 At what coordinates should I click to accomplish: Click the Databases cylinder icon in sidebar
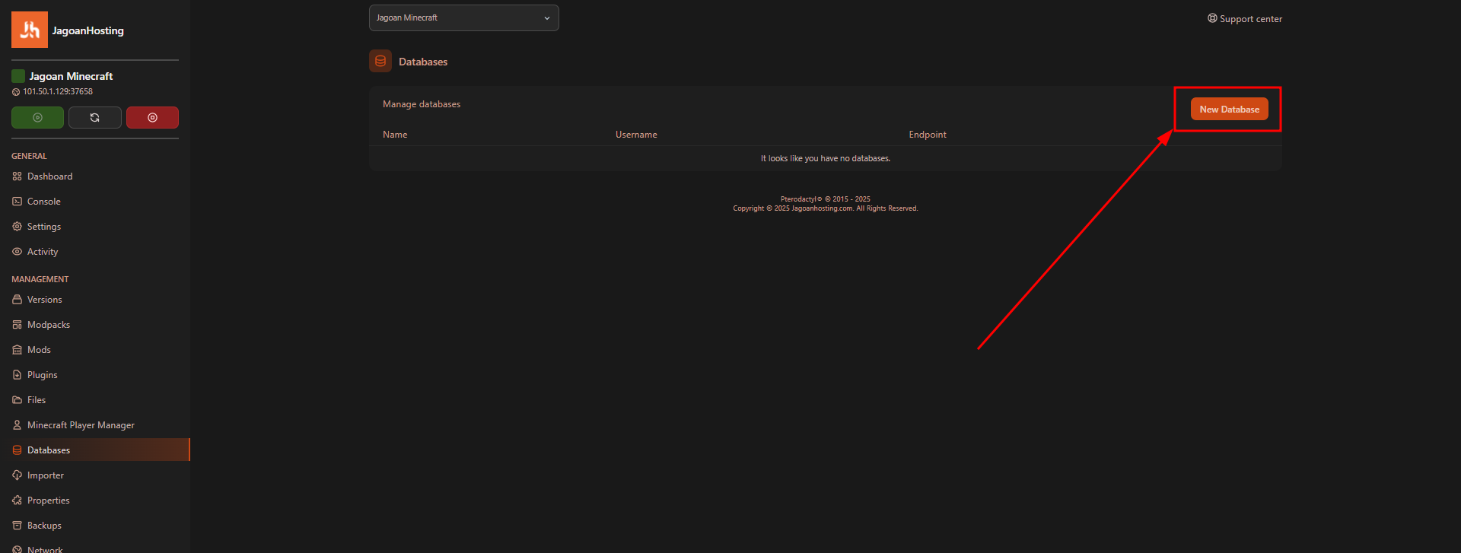[x=17, y=450]
